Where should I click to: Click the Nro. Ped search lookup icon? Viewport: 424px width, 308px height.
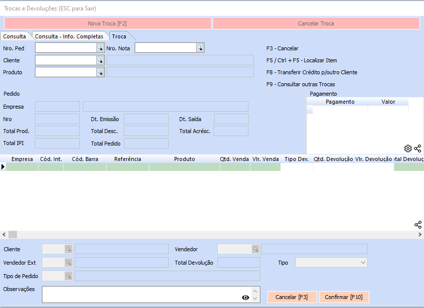[x=100, y=48]
